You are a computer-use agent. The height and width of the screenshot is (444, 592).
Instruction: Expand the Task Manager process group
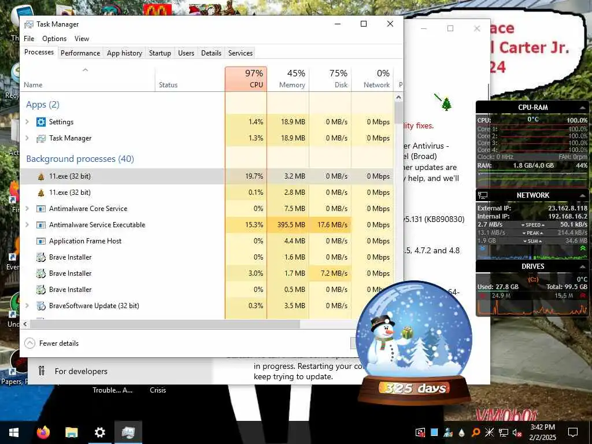point(27,138)
